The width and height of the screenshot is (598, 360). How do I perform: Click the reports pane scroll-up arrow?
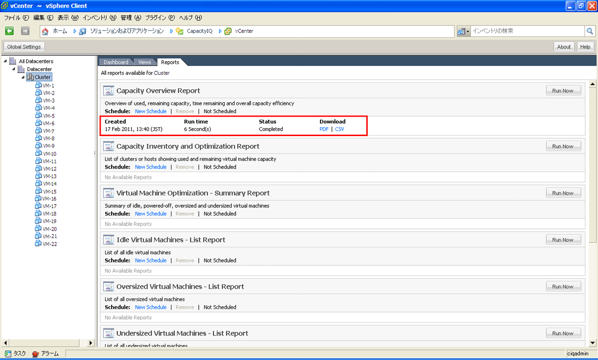pyautogui.click(x=593, y=84)
